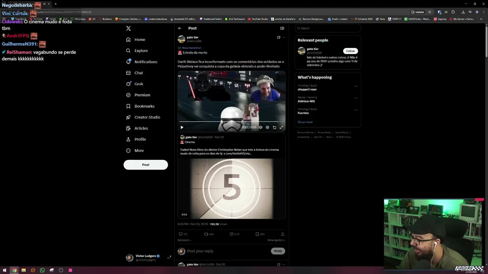Image resolution: width=488 pixels, height=274 pixels.
Task: Open the reader view icon in the Post header
Action: pos(282,28)
